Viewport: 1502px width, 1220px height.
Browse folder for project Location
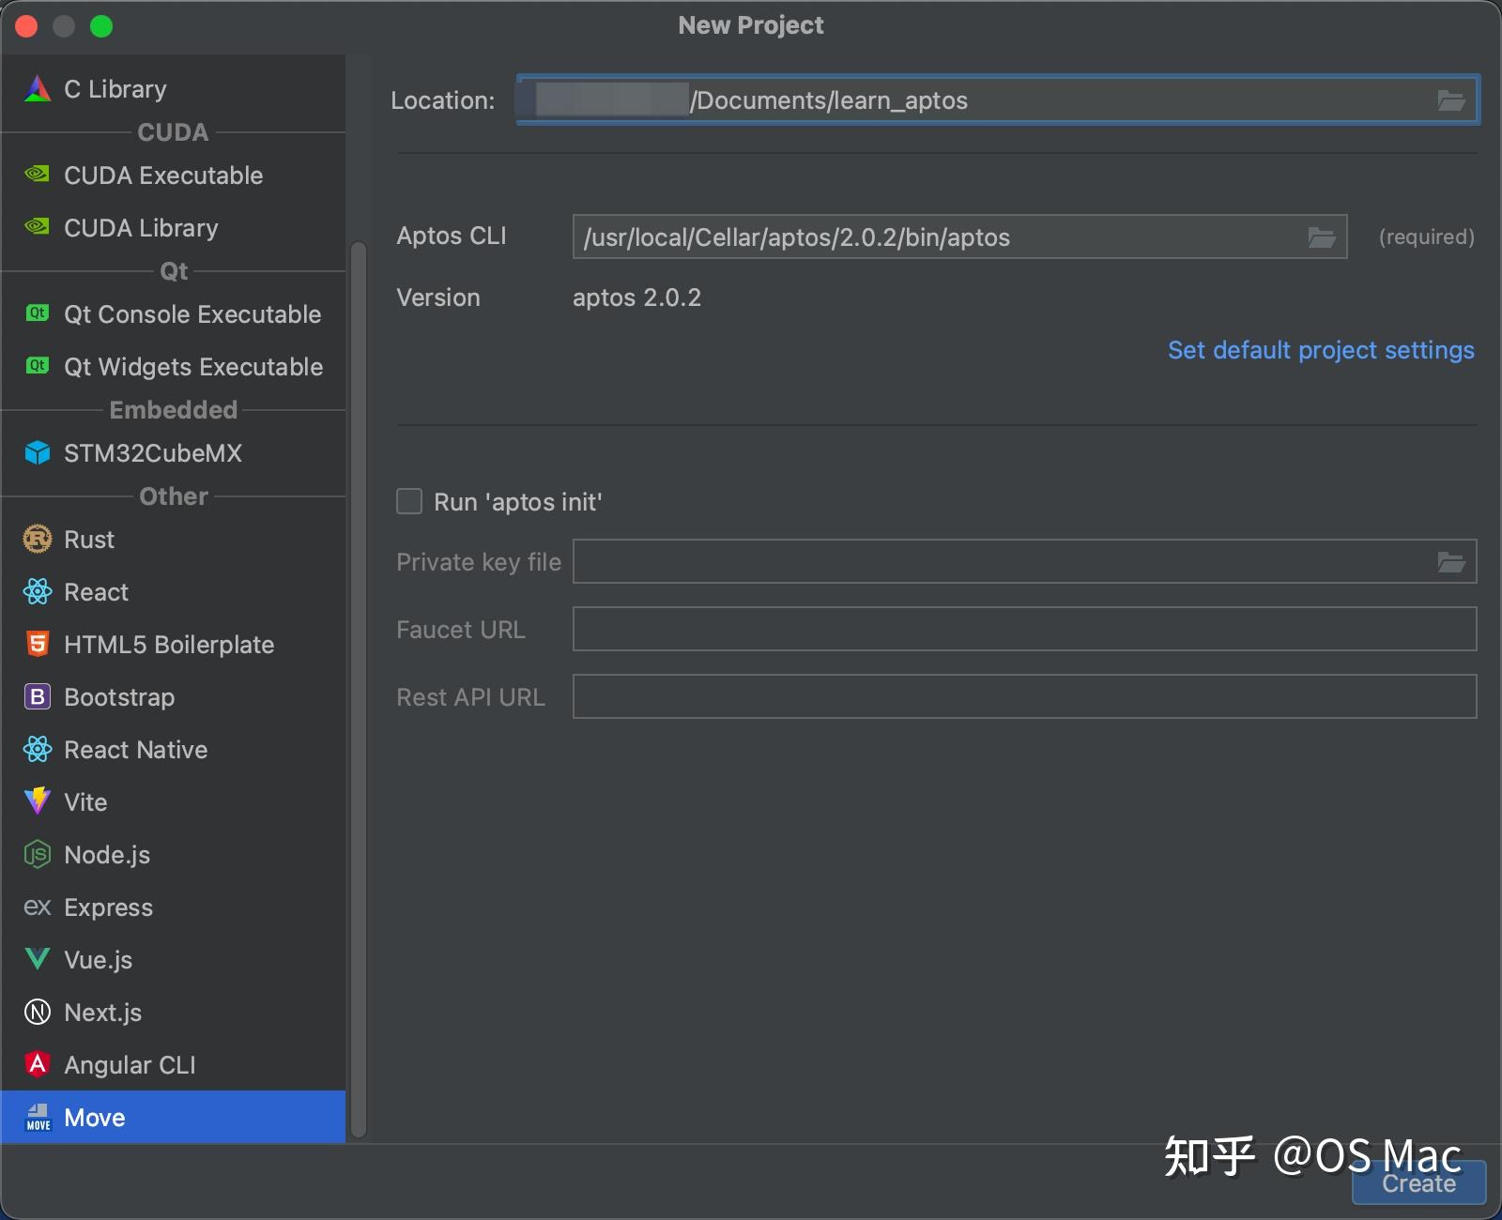coord(1450,100)
